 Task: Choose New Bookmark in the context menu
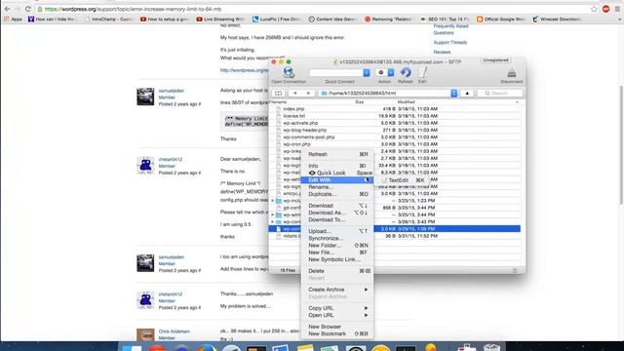point(337,333)
